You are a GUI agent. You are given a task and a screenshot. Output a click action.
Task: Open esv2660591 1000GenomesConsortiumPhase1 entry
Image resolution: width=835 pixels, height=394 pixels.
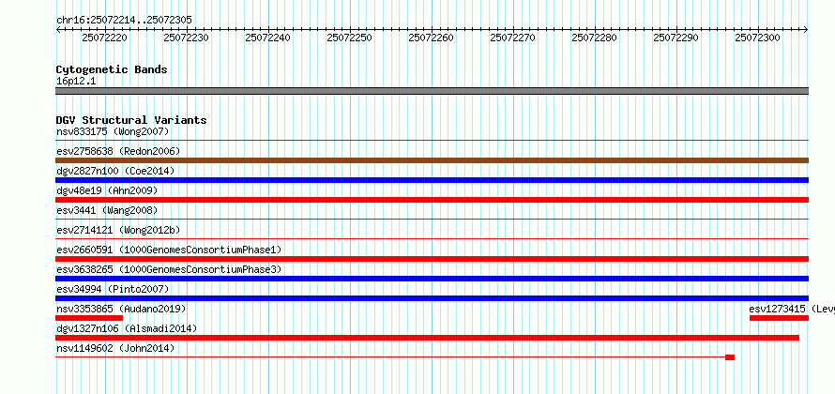coord(169,250)
